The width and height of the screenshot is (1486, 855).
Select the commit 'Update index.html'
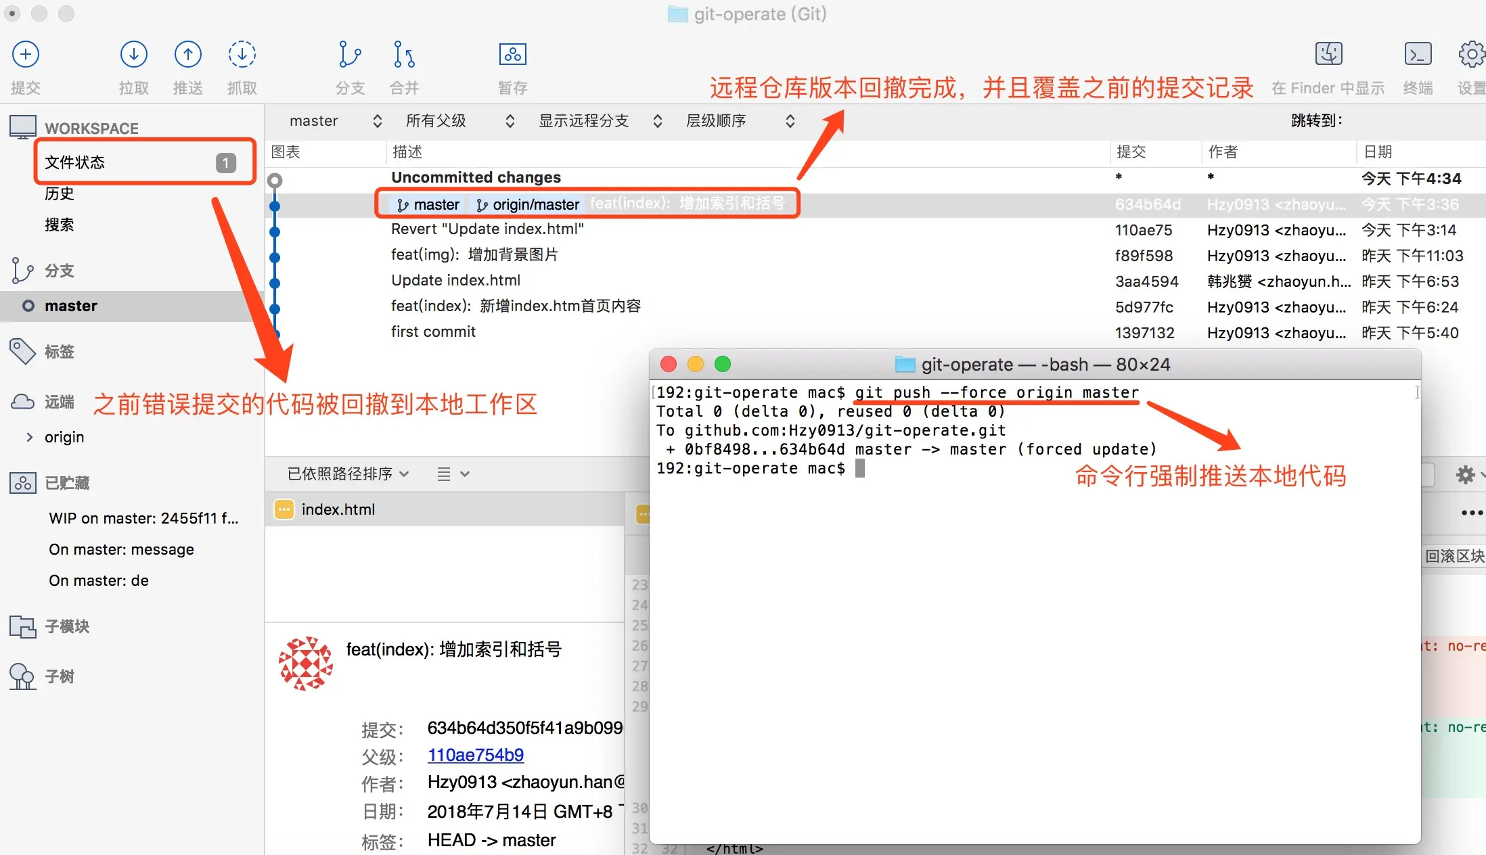coord(875,281)
